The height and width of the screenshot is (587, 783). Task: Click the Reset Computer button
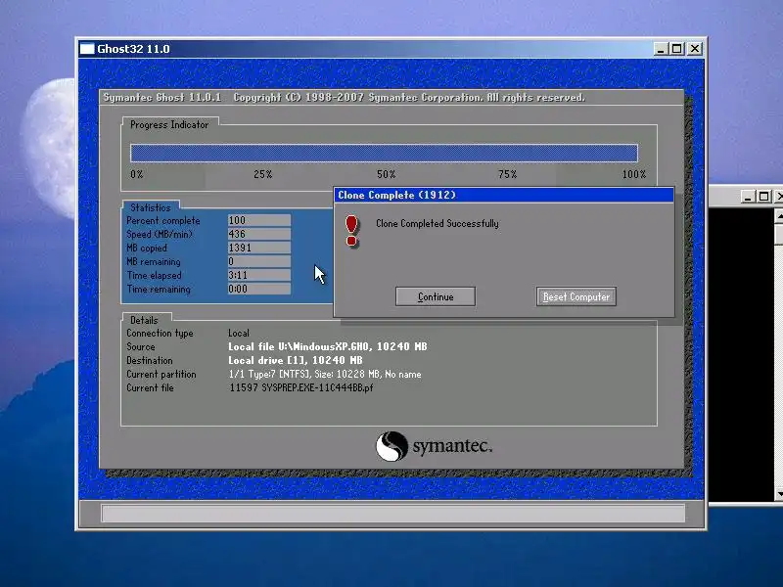click(576, 296)
